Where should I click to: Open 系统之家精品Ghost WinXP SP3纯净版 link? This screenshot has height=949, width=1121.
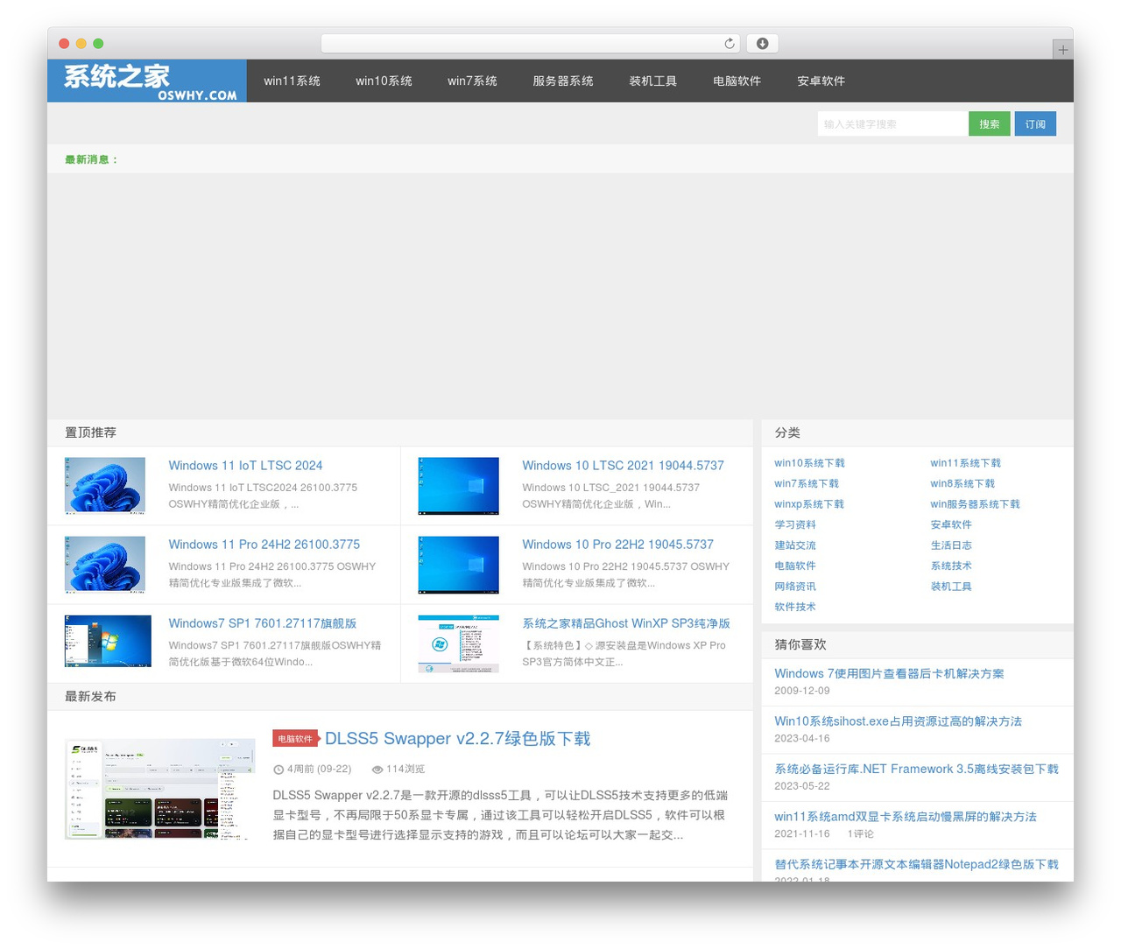coord(626,623)
